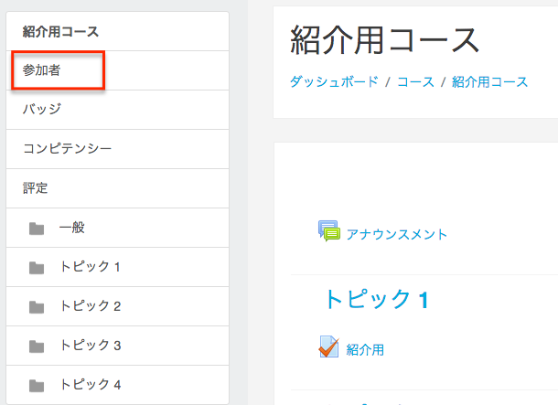
Task: Select コンピテンシー in the sidebar
Action: [x=67, y=149]
